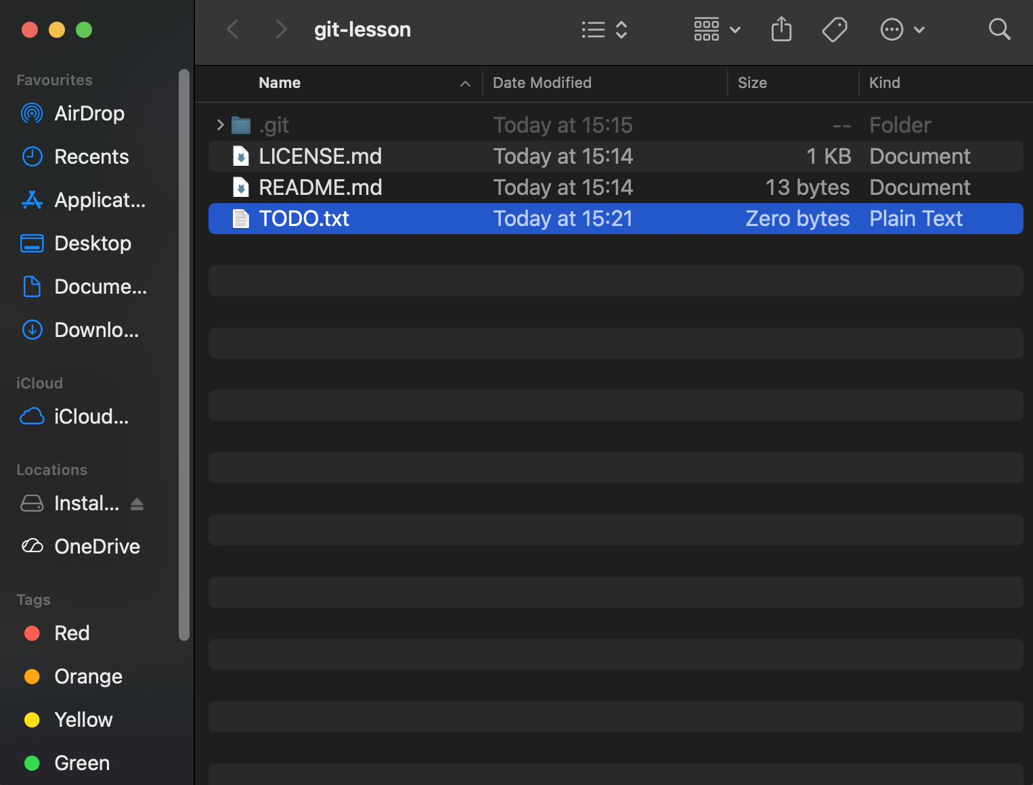Image resolution: width=1033 pixels, height=785 pixels.
Task: Select OneDrive location
Action: click(96, 547)
